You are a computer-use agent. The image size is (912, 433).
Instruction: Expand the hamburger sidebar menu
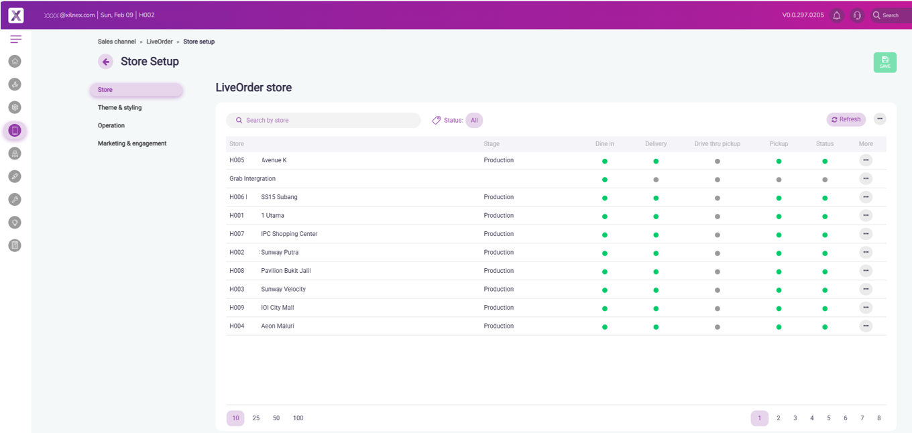pyautogui.click(x=15, y=40)
